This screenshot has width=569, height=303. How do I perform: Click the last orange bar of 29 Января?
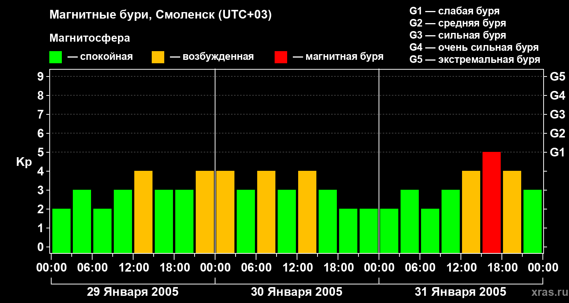pyautogui.click(x=205, y=212)
